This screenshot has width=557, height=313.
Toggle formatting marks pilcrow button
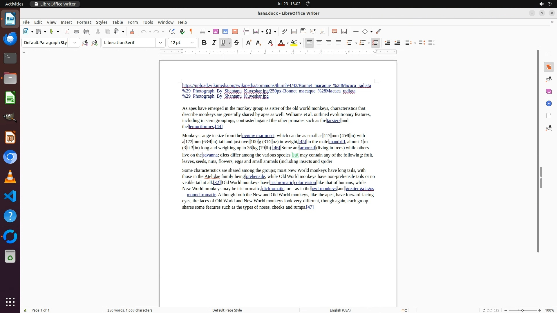191,32
